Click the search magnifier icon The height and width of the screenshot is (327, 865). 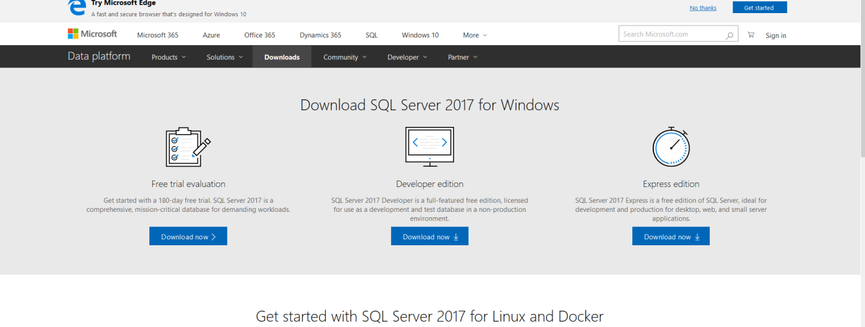(x=730, y=35)
